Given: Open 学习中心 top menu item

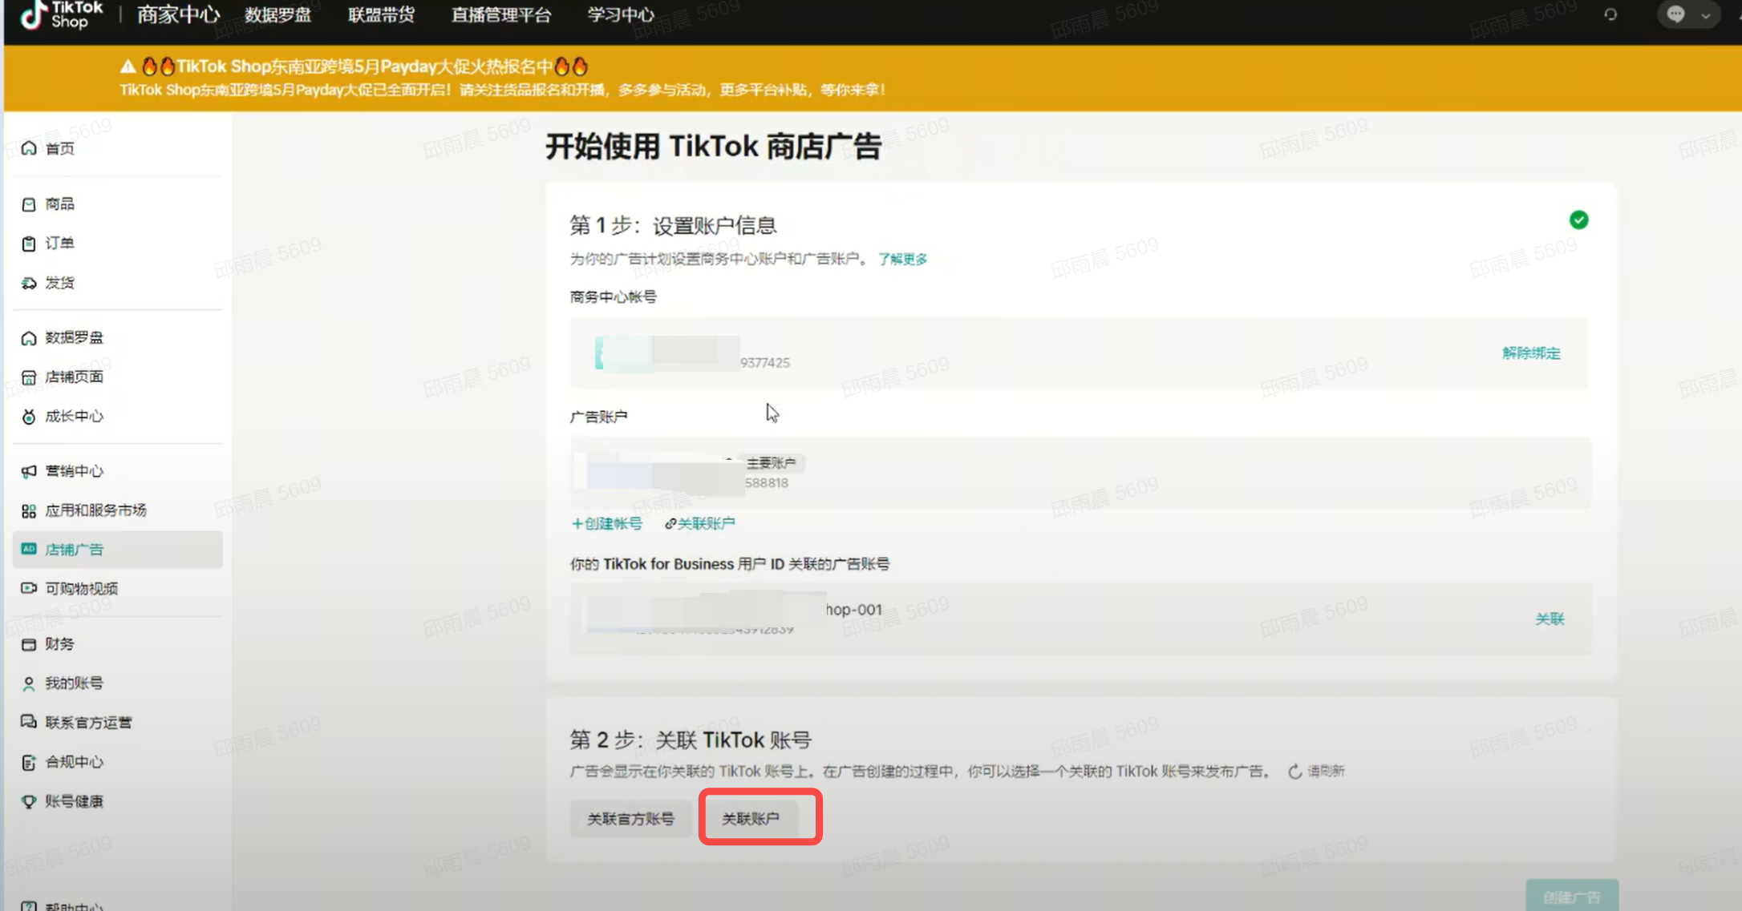Looking at the screenshot, I should [621, 14].
